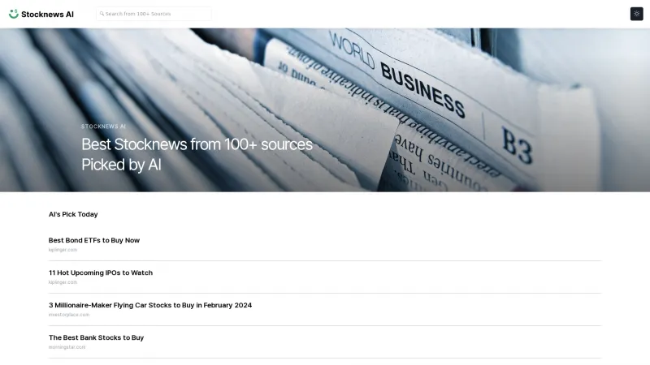Click kiplinger.com source under 11 Hot Upcoming IPOs

click(63, 282)
